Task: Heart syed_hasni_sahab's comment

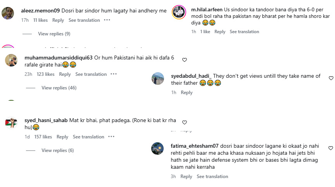Action: (x=185, y=122)
